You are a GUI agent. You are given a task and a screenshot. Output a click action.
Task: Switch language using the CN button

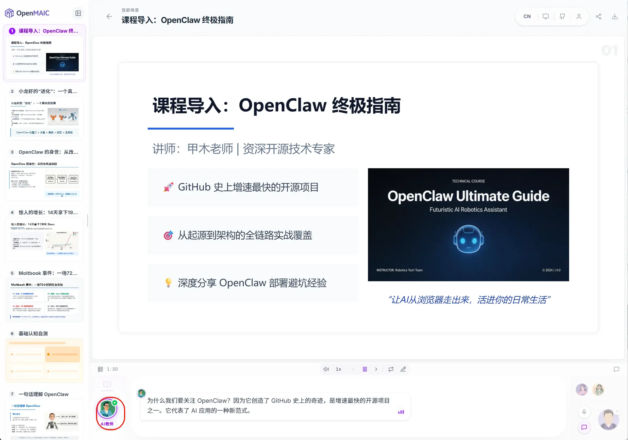(527, 16)
